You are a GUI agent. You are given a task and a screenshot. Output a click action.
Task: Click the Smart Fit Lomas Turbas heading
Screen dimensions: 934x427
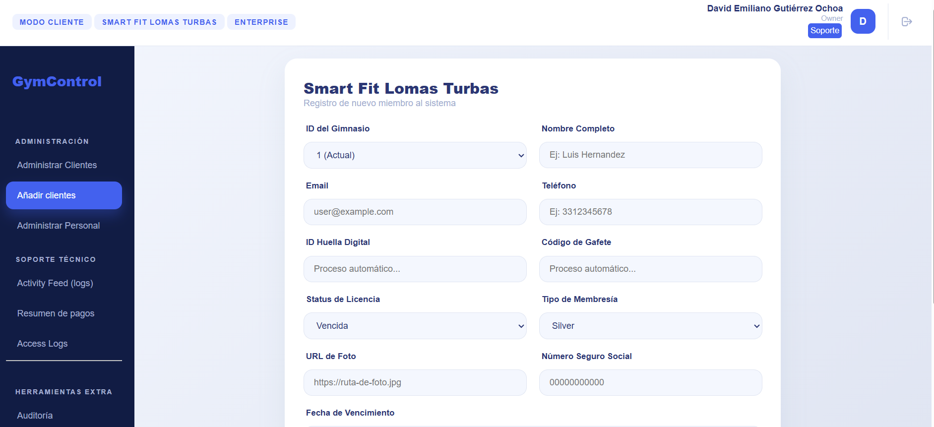tap(401, 88)
